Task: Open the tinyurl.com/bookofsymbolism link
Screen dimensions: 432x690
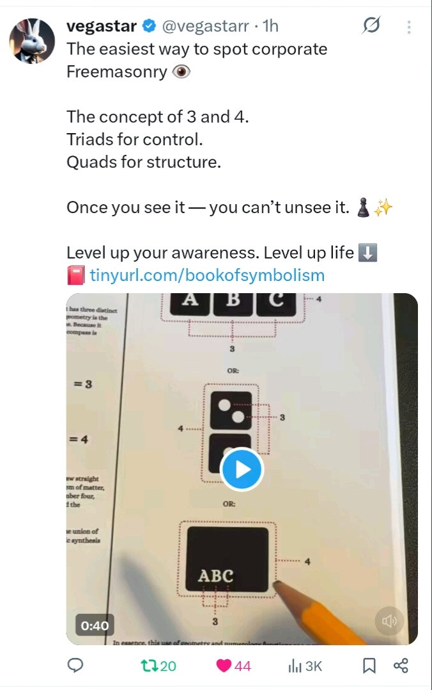Action: coord(207,276)
